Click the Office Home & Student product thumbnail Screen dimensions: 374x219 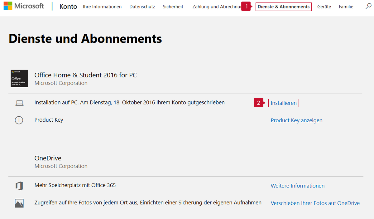point(19,78)
